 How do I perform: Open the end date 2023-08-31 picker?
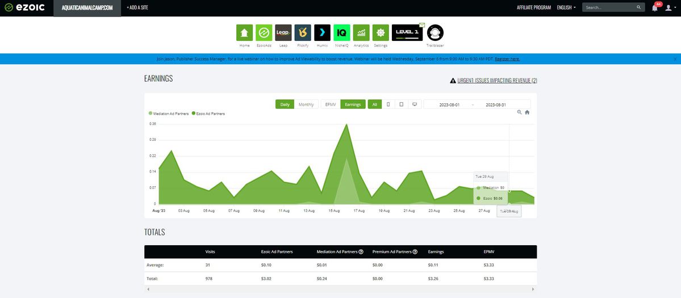click(496, 104)
